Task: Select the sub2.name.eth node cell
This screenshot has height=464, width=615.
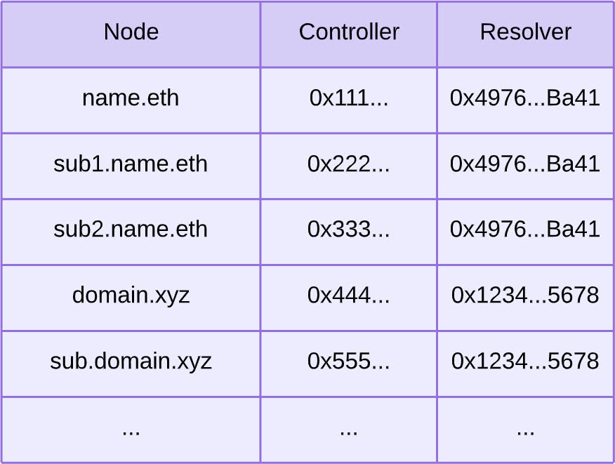Action: pos(131,230)
